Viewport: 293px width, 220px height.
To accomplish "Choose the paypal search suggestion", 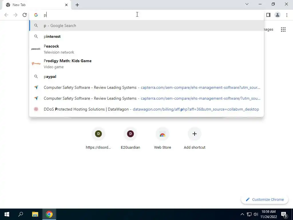I will (146, 76).
